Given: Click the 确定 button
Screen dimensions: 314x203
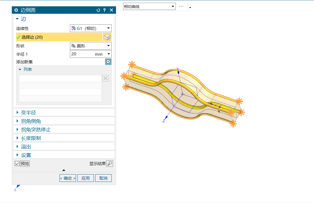Looking at the screenshot, I should (68, 178).
